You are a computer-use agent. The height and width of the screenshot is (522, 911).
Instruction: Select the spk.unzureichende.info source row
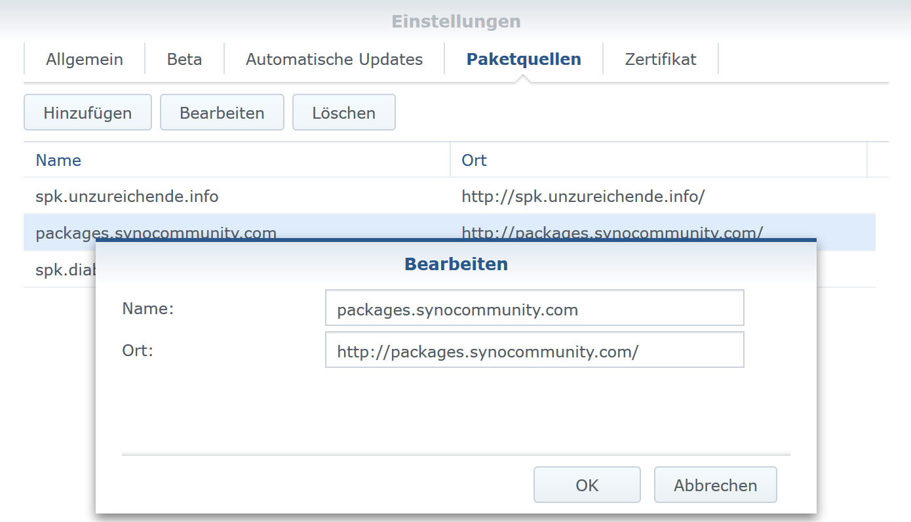[x=127, y=196]
